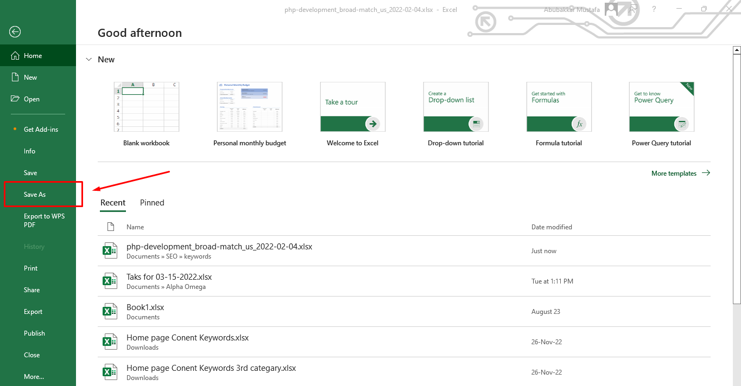Open the Print menu option
The height and width of the screenshot is (386, 741).
30,268
